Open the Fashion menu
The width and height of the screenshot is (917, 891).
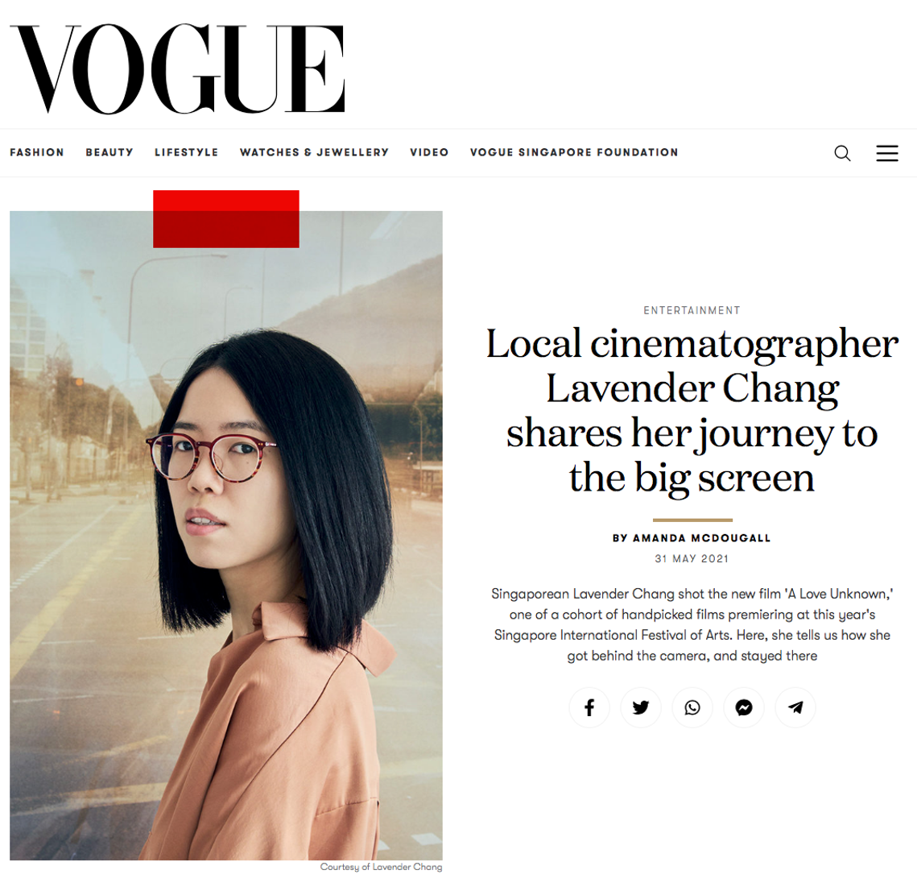pyautogui.click(x=37, y=152)
